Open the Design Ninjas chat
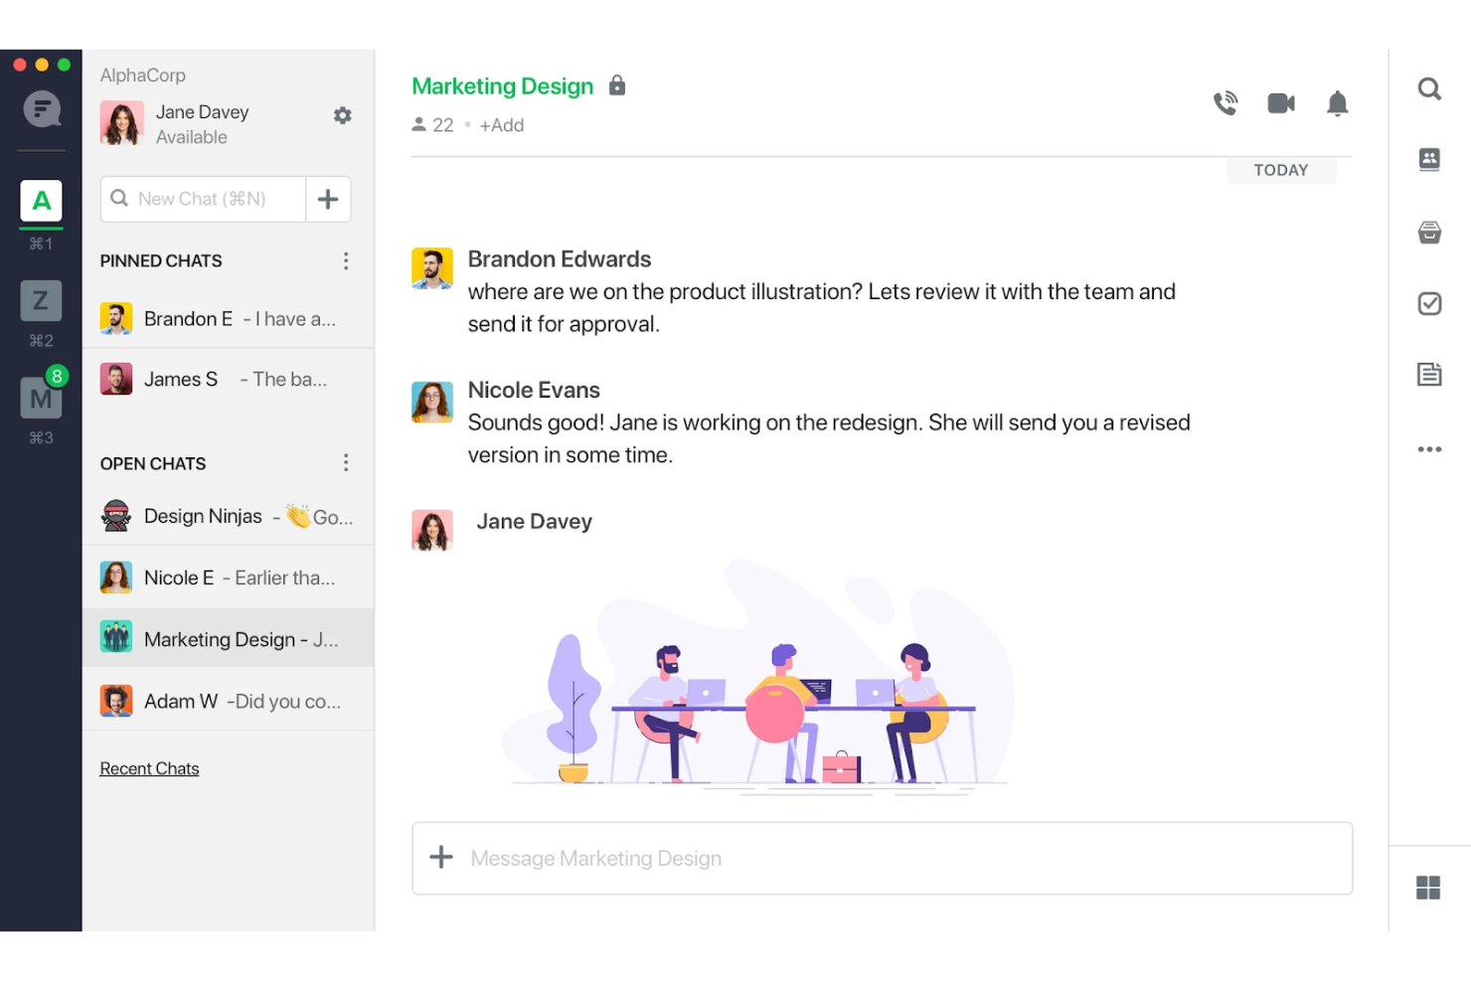1471x981 pixels. [x=228, y=516]
